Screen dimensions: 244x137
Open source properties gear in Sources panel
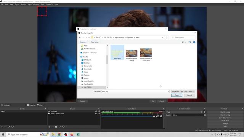(56, 127)
